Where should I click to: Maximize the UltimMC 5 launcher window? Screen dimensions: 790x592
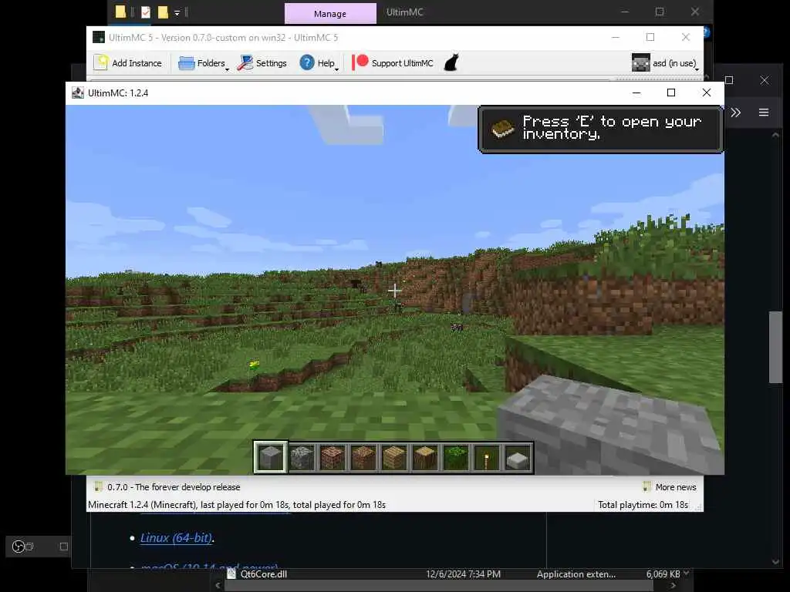click(650, 37)
